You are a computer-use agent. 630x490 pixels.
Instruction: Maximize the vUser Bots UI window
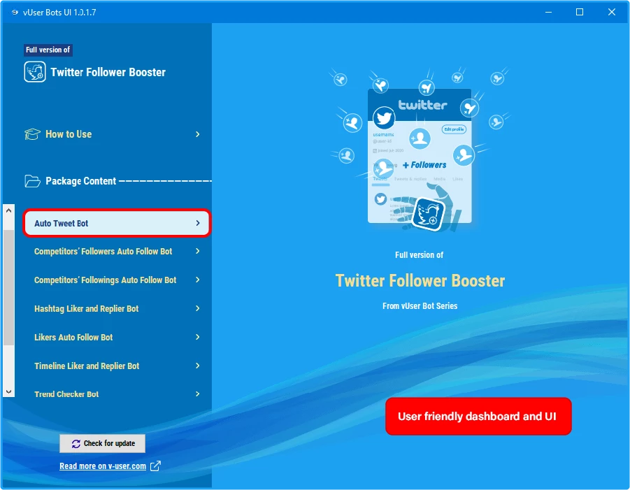pyautogui.click(x=580, y=12)
